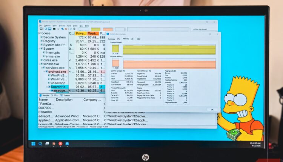Select the csrss.exe process row
The width and height of the screenshot is (283, 162).
pos(71,60)
